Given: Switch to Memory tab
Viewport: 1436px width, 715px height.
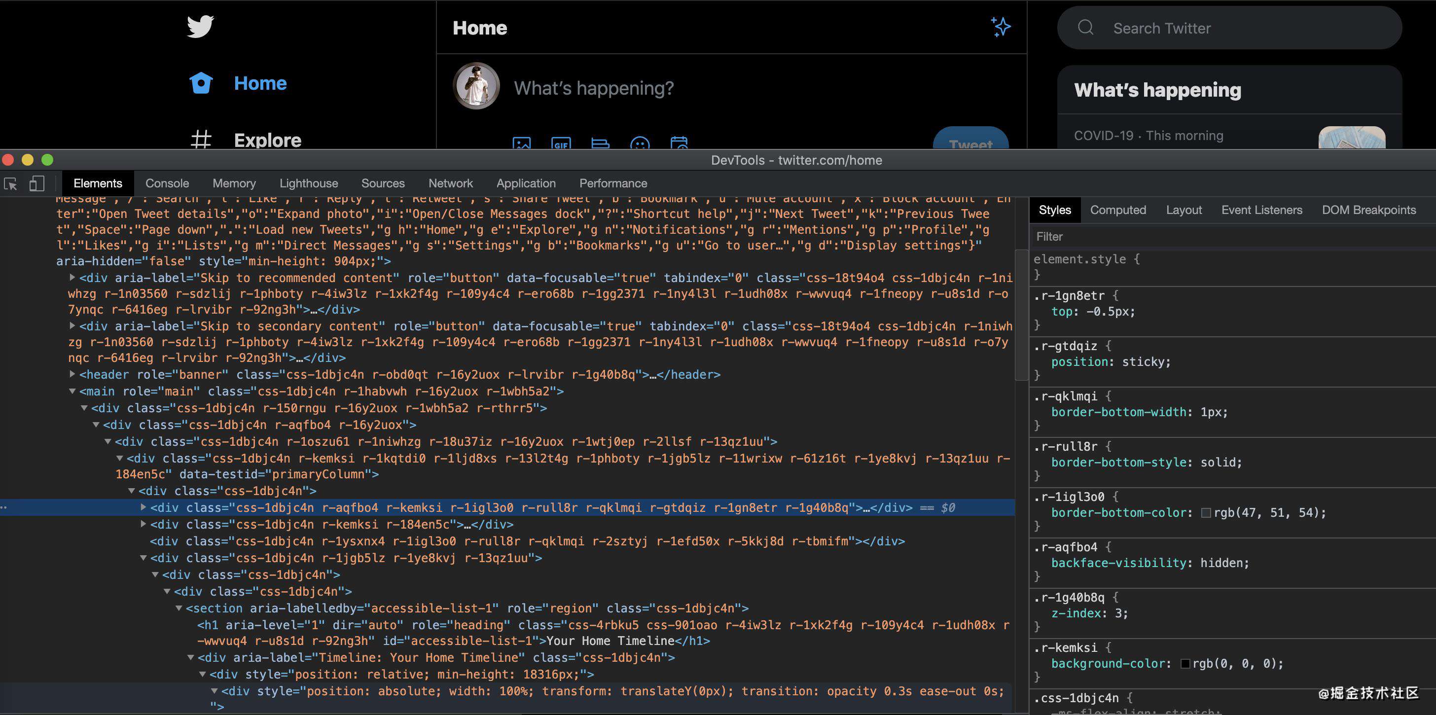Looking at the screenshot, I should 234,183.
